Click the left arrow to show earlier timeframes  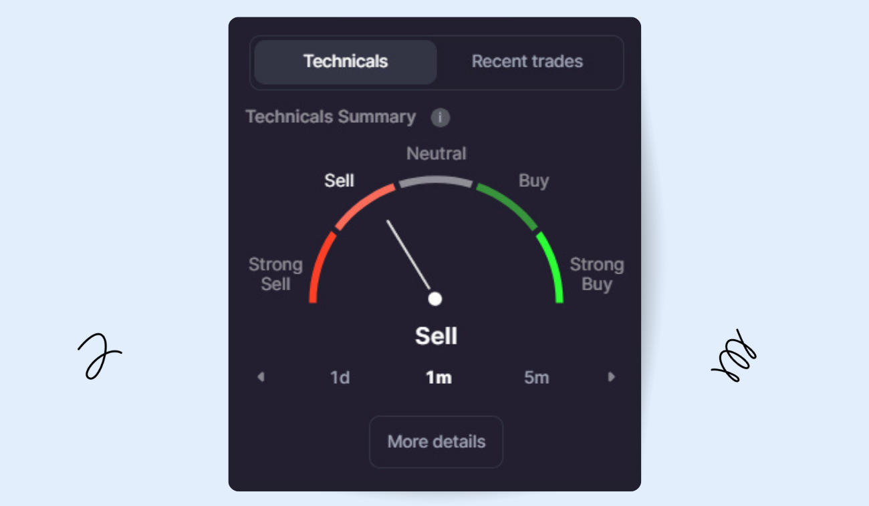pyautogui.click(x=261, y=377)
